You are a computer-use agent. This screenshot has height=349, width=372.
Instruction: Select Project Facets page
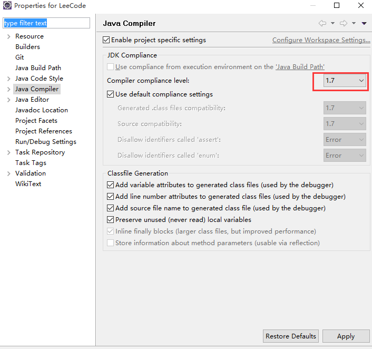pos(36,121)
